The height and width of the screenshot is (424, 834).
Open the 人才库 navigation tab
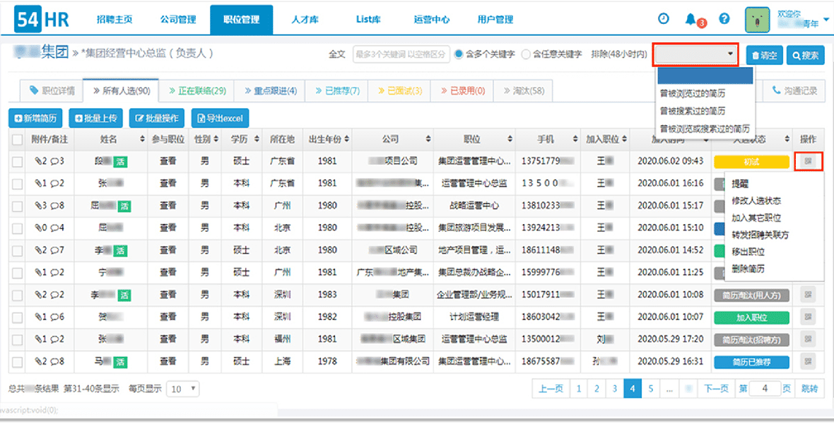pos(305,20)
